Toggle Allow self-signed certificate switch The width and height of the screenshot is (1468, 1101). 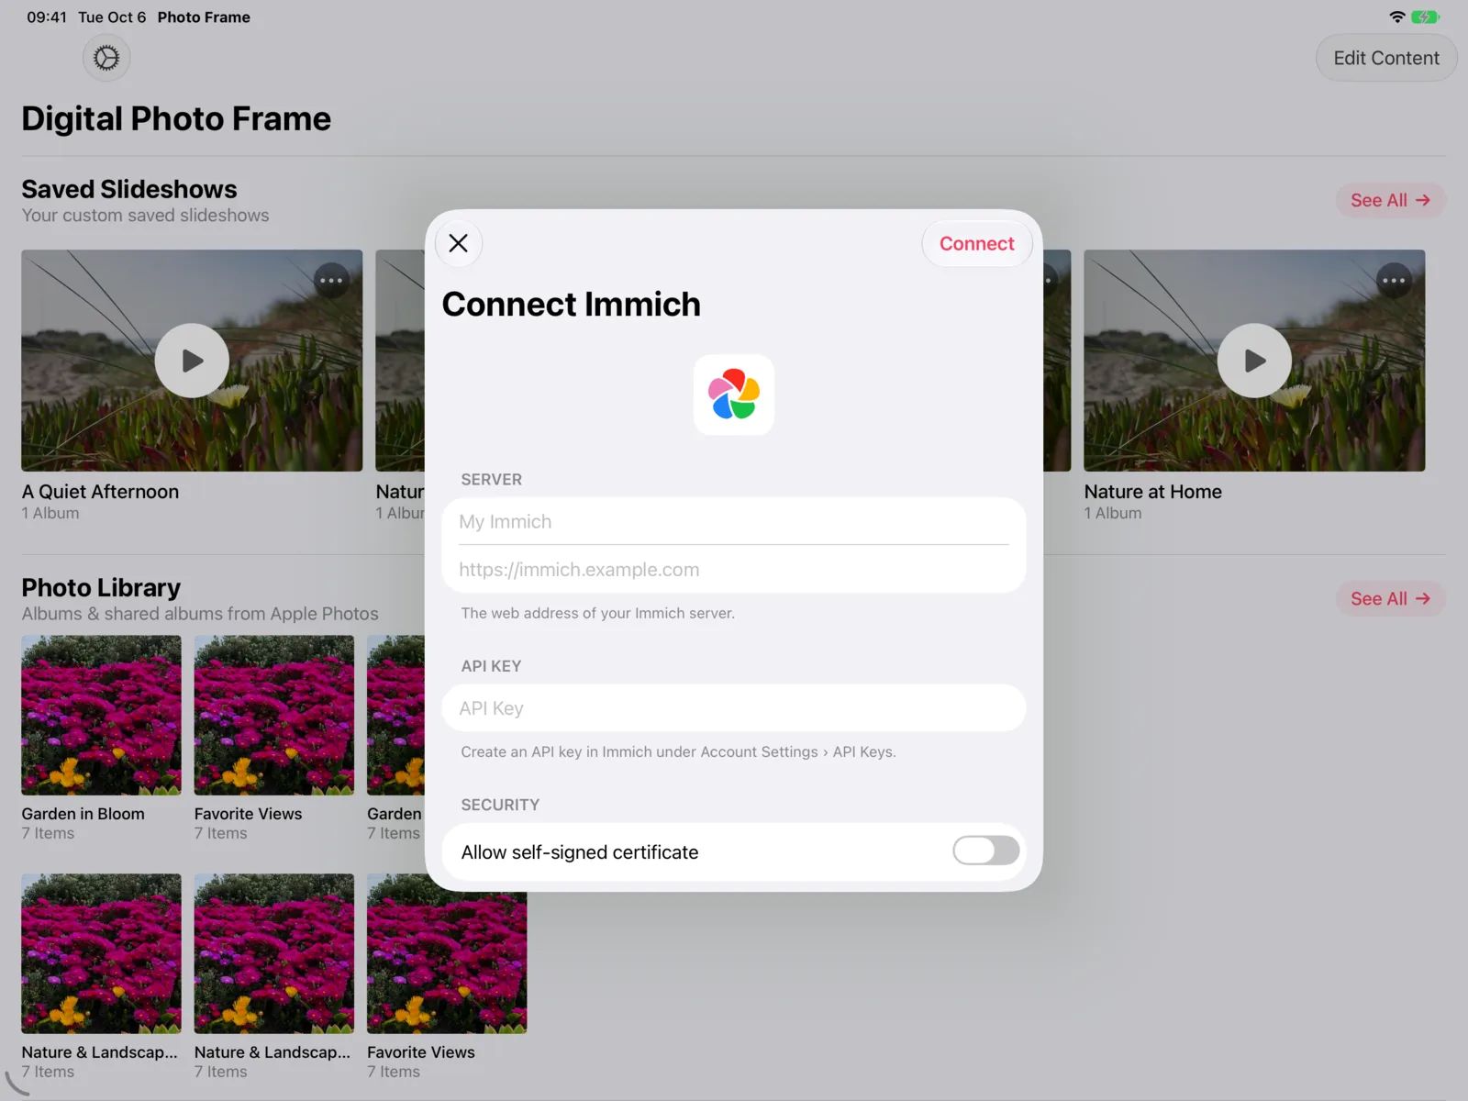pos(985,851)
